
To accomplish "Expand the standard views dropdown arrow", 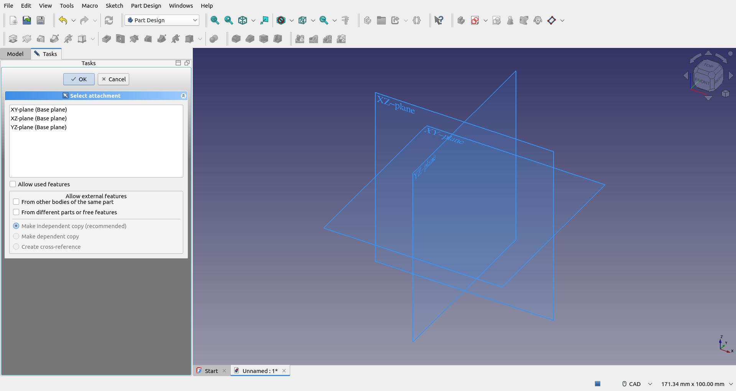I will pyautogui.click(x=253, y=20).
